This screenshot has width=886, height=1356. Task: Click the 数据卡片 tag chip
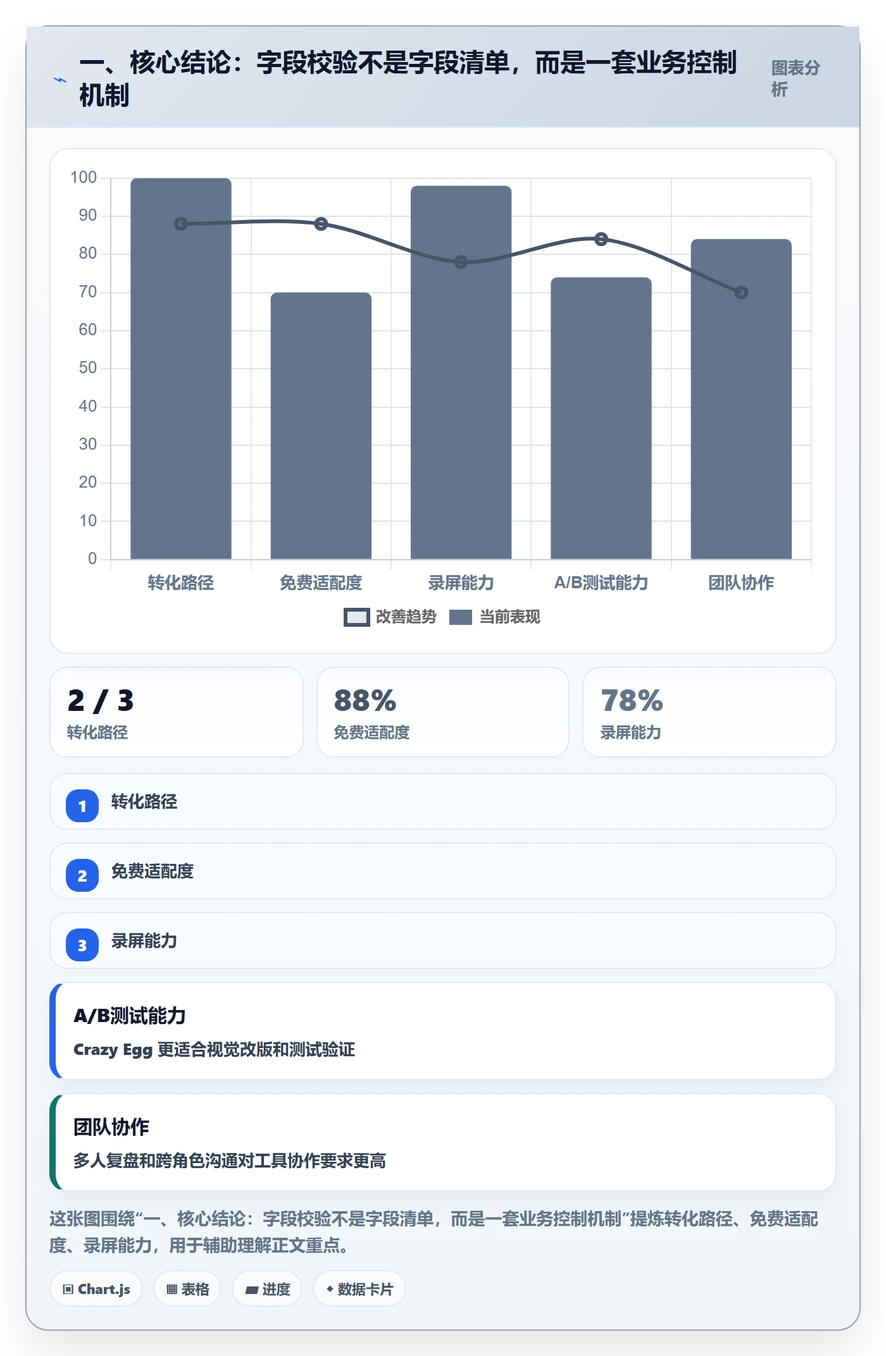click(x=359, y=1288)
